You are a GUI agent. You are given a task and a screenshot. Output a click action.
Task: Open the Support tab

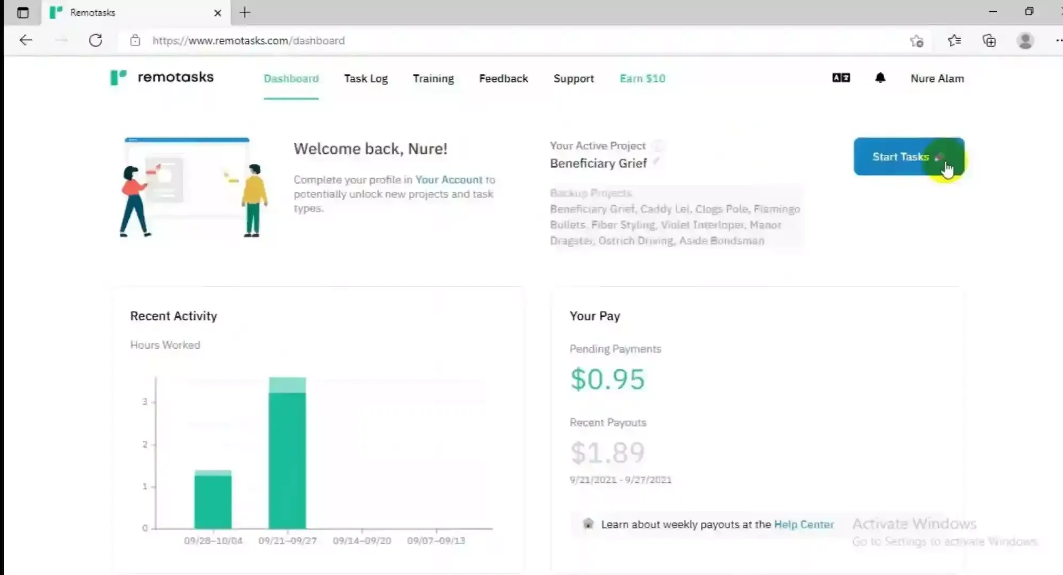[574, 78]
